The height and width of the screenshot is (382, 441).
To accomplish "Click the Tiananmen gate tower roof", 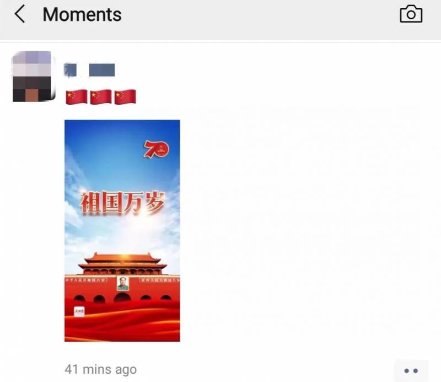I will tap(122, 261).
